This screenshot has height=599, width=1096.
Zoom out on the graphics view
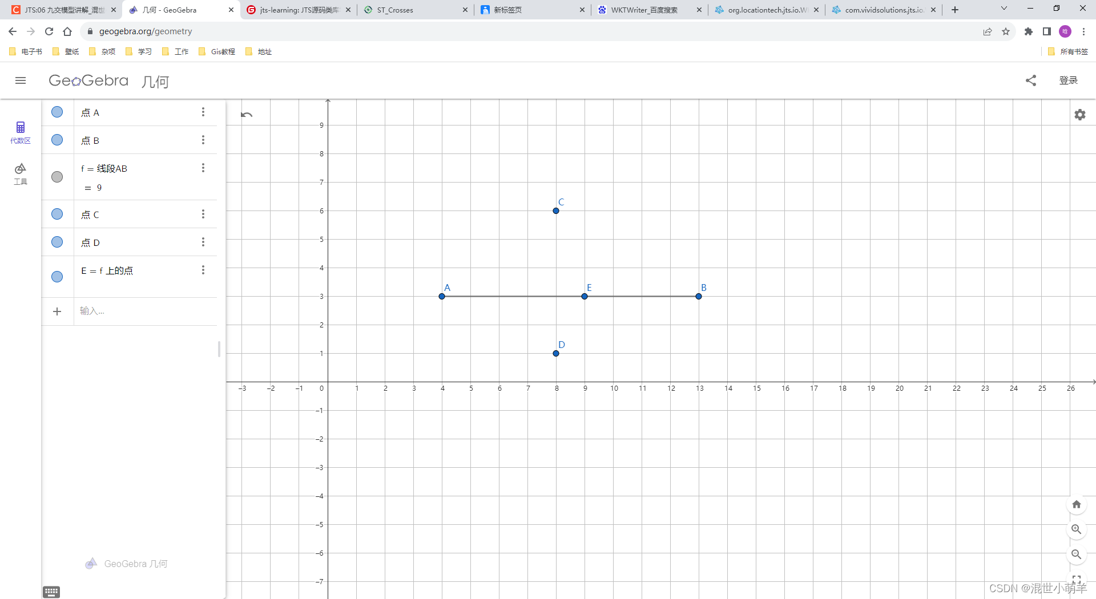tap(1077, 555)
